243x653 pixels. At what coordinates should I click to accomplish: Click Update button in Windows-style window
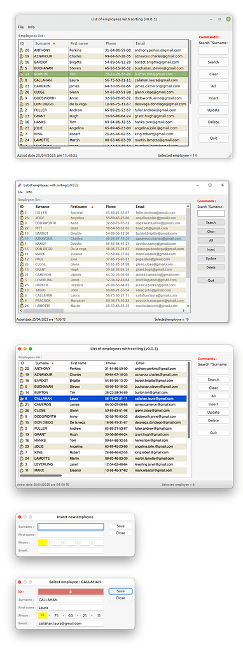[x=211, y=258]
